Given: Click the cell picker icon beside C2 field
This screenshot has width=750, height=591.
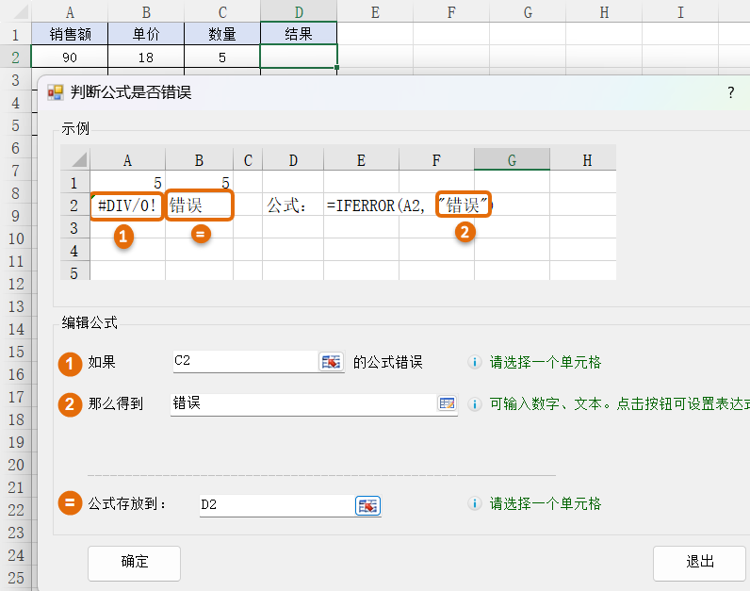Looking at the screenshot, I should [x=331, y=362].
